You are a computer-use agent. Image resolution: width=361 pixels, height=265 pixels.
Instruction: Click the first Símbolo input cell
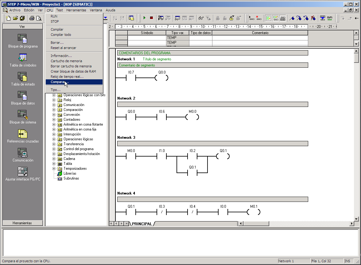pos(147,38)
